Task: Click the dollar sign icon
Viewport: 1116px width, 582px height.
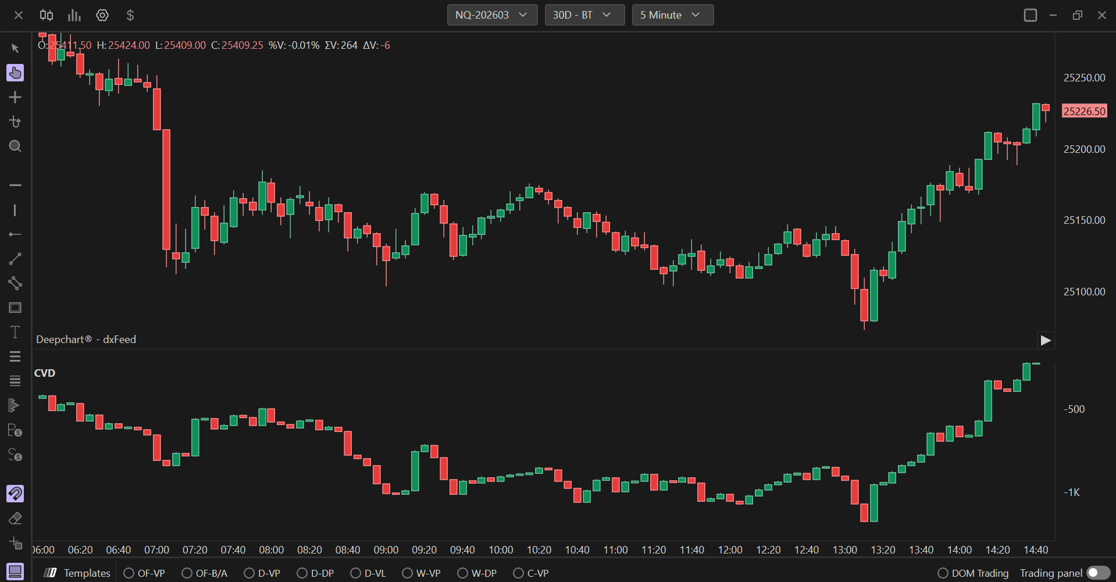Action: pos(130,15)
